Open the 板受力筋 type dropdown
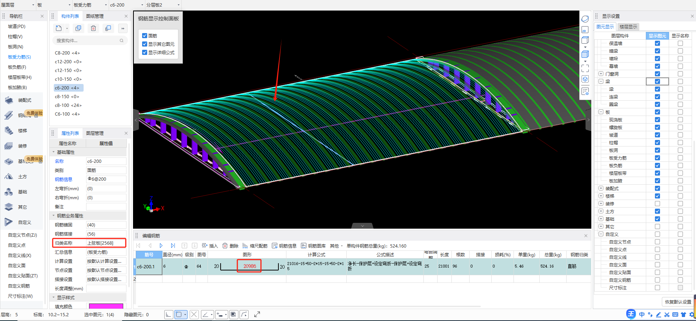 coord(90,5)
